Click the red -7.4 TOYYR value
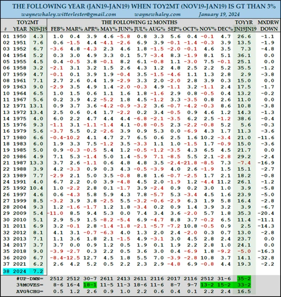This screenshot has width=281, height=297. pos(244,163)
